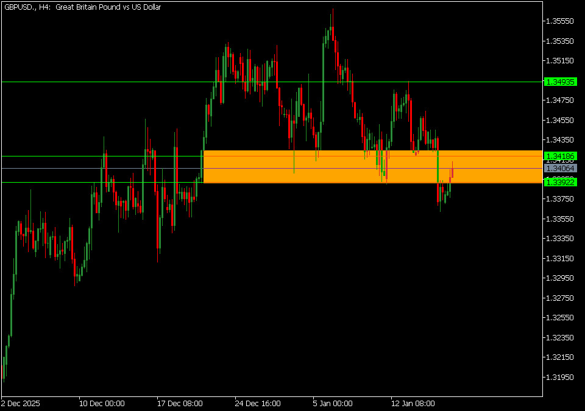This screenshot has height=411, width=585.
Task: Click the green 1.33922 price label
Action: (560, 182)
